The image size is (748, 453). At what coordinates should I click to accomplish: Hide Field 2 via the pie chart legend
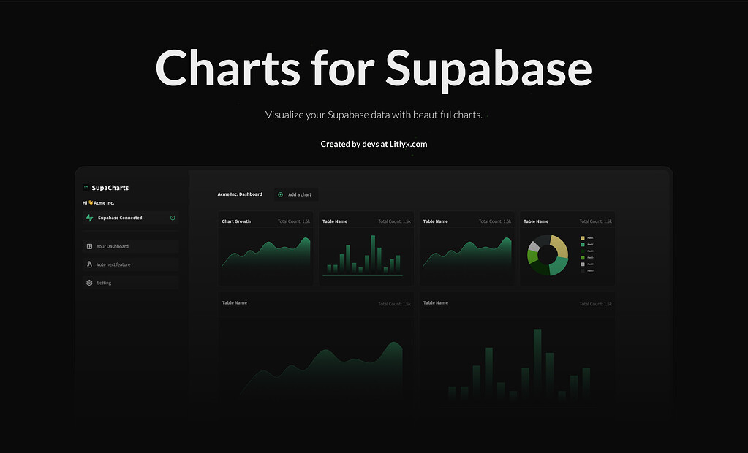[591, 245]
